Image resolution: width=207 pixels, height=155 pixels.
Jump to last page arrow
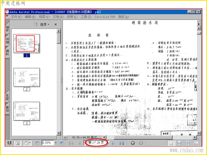click(x=122, y=143)
